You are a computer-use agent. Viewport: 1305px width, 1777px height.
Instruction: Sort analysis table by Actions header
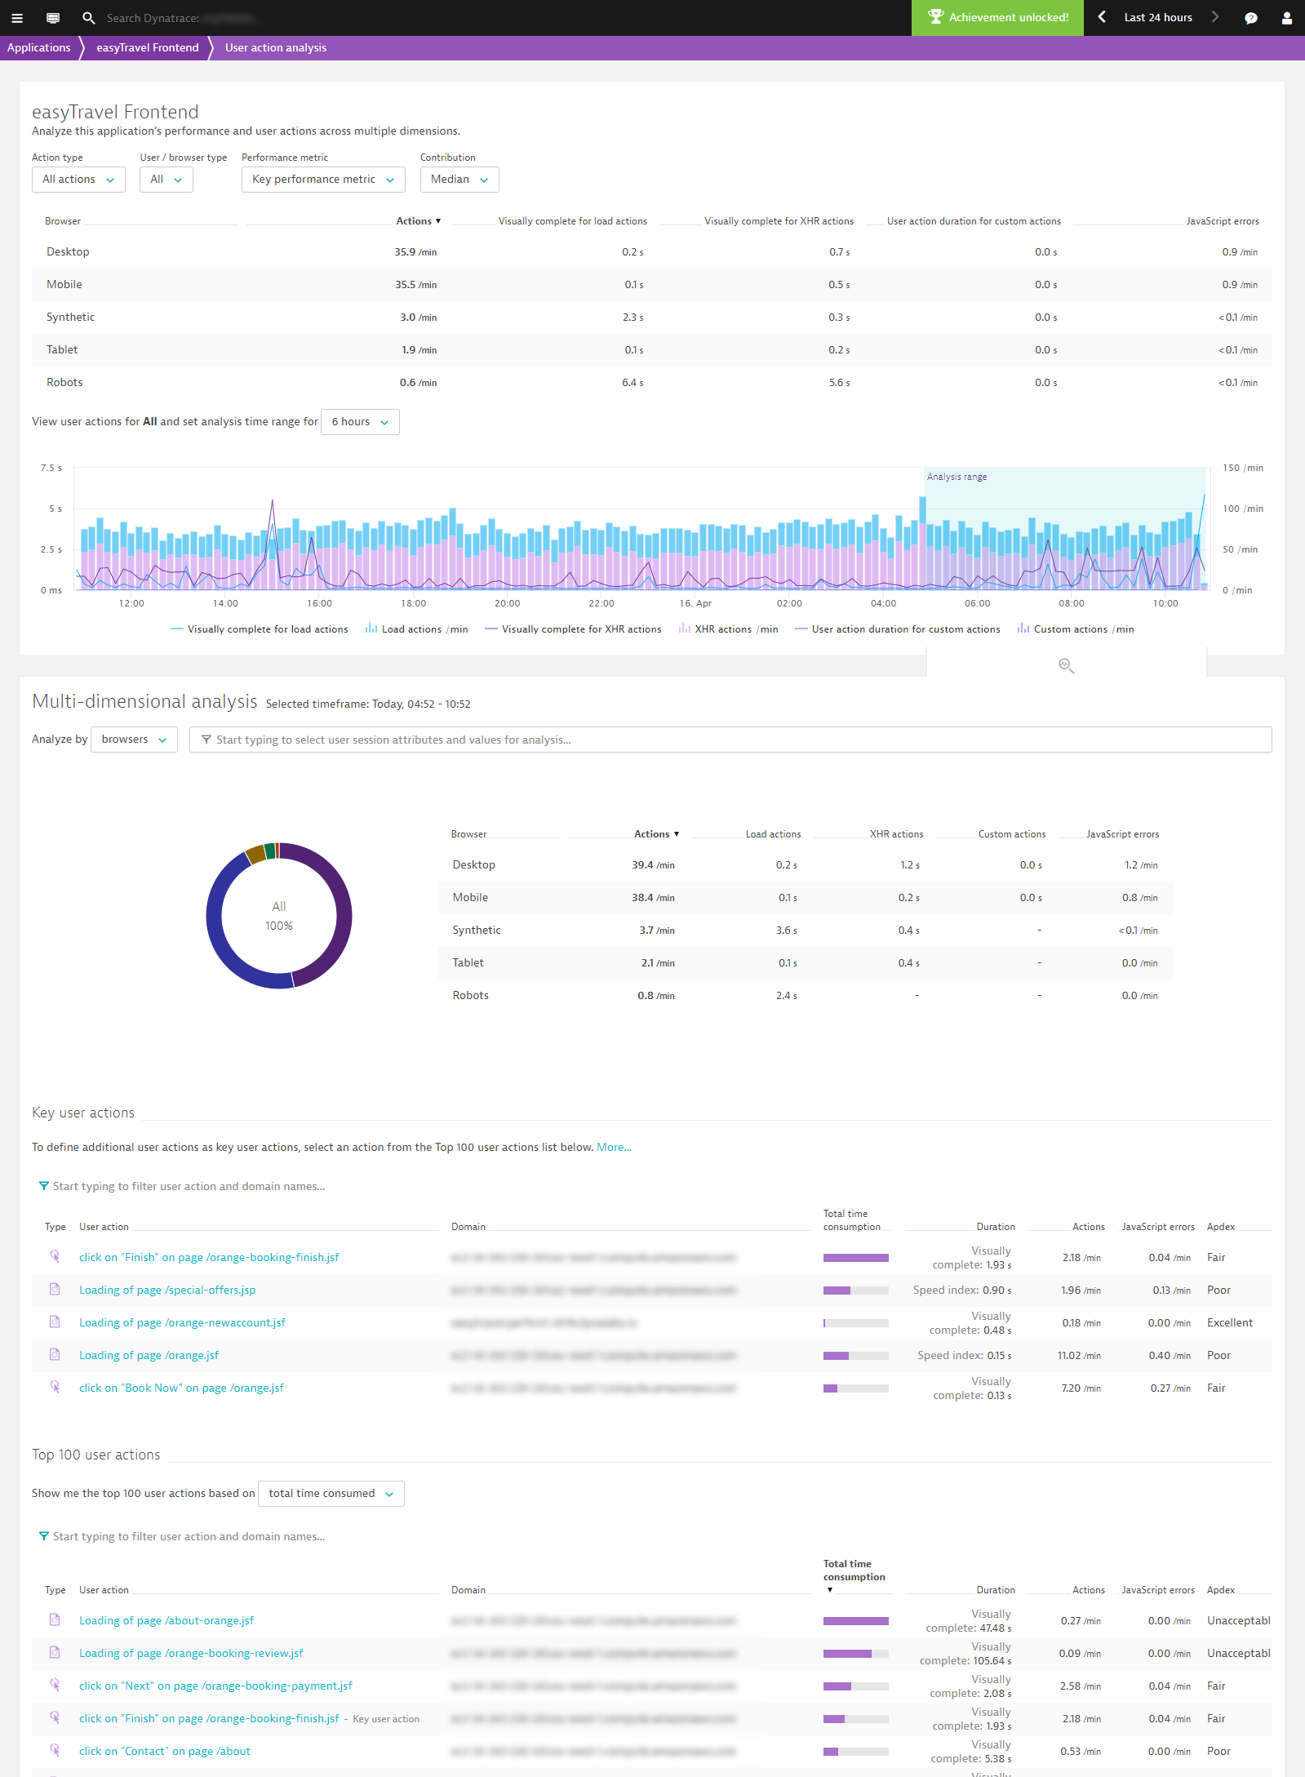click(x=656, y=834)
